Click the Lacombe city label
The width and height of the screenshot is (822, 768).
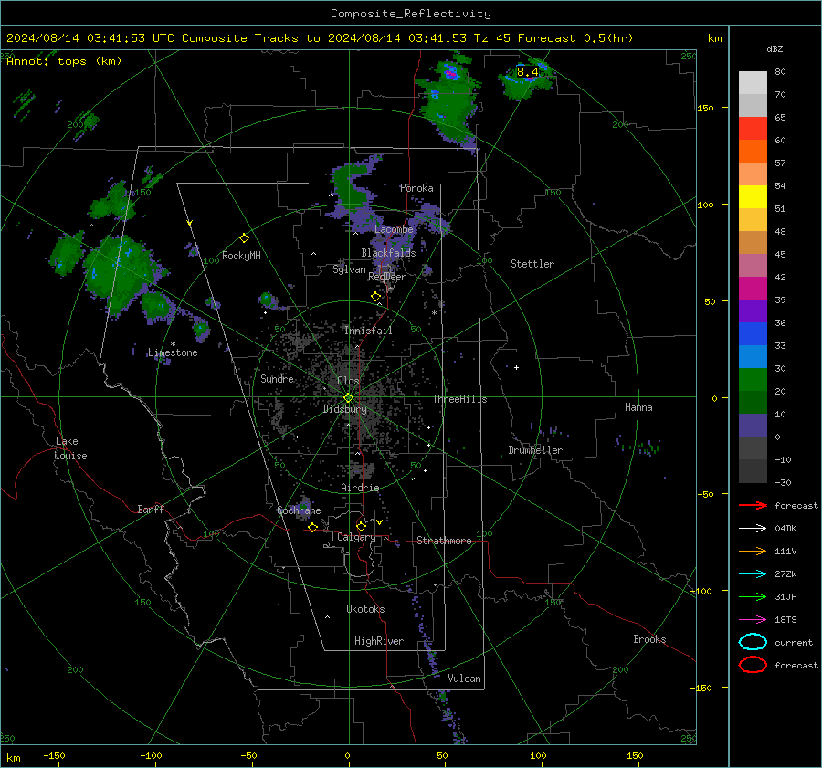[395, 229]
